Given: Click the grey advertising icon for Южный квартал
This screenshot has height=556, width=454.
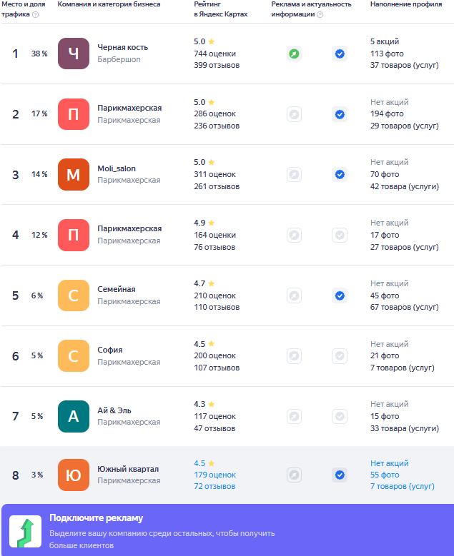Looking at the screenshot, I should (294, 475).
